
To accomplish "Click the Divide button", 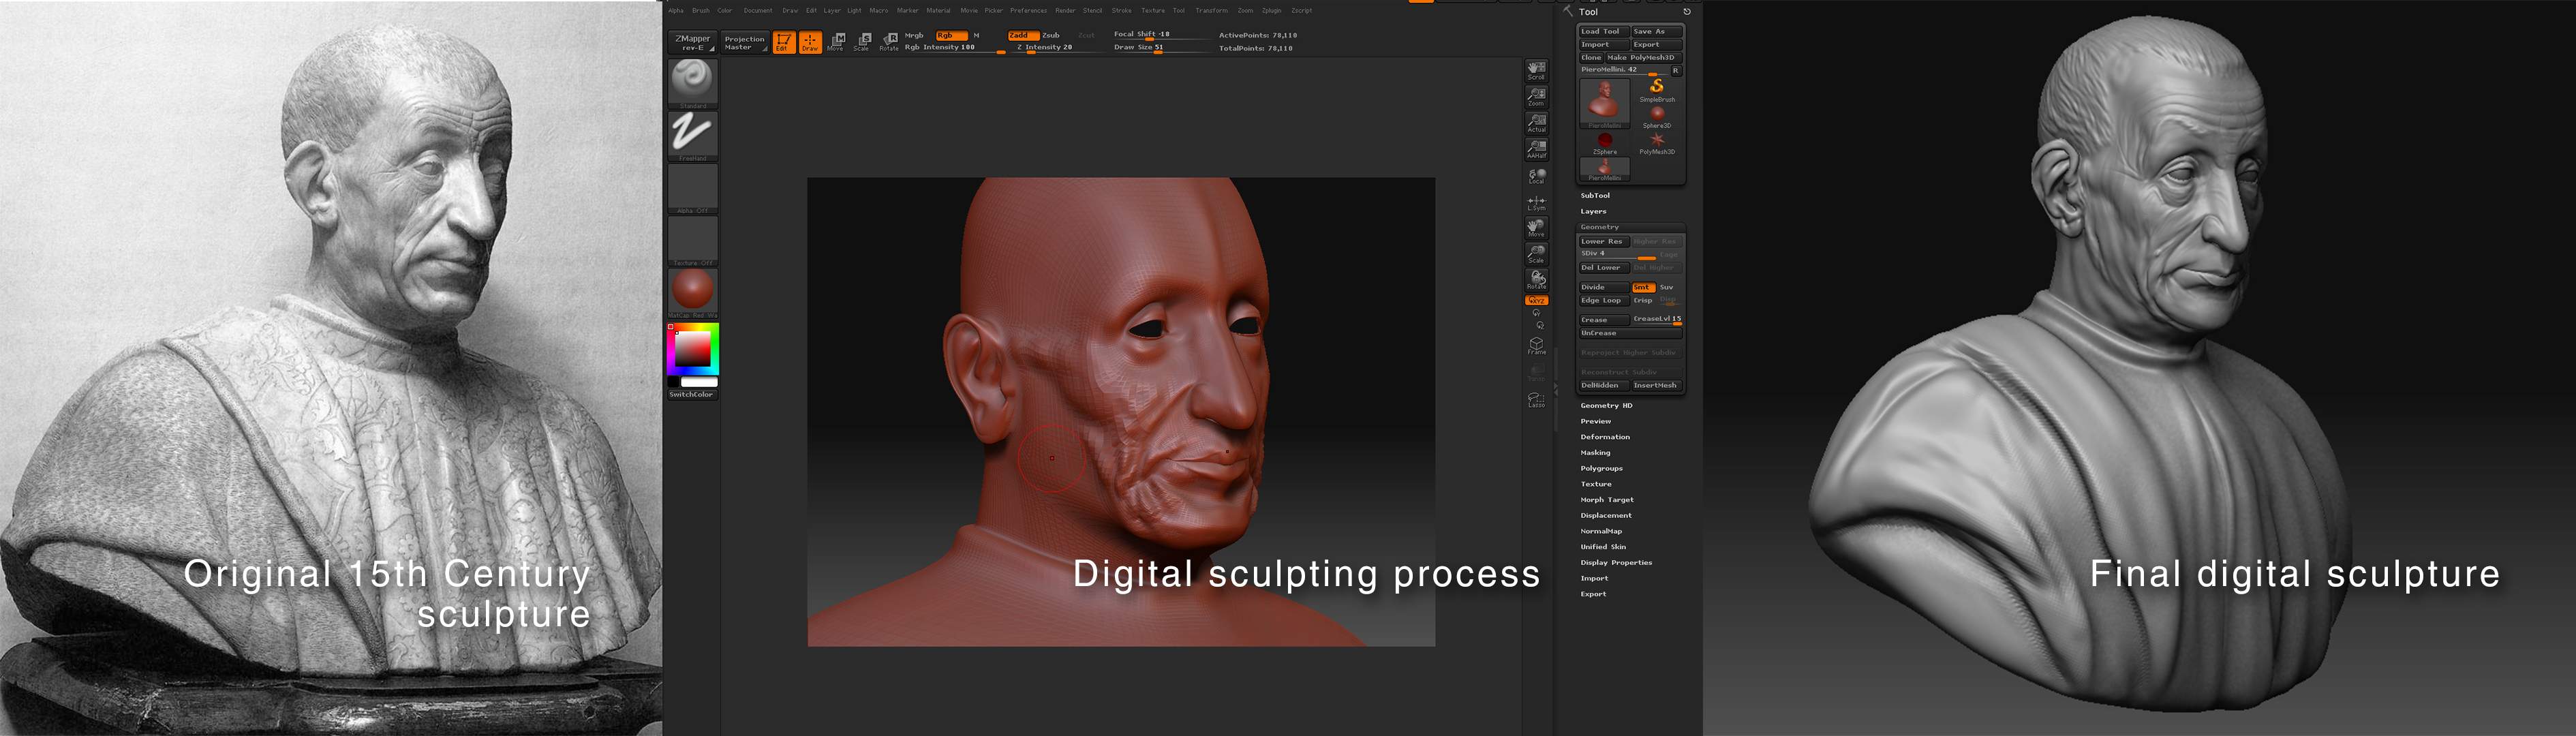I will point(1604,287).
